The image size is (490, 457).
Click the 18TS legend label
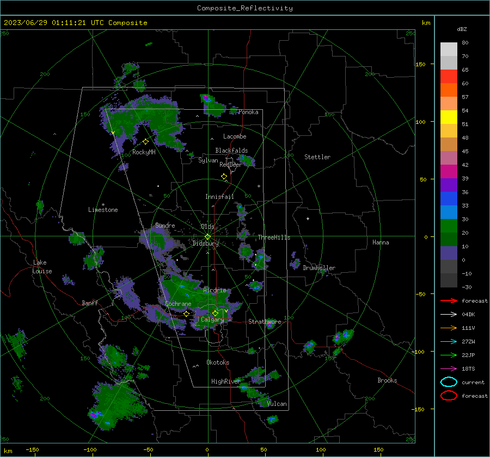pyautogui.click(x=468, y=368)
